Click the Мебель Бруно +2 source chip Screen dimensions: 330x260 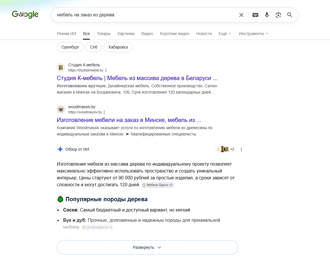pyautogui.click(x=158, y=185)
